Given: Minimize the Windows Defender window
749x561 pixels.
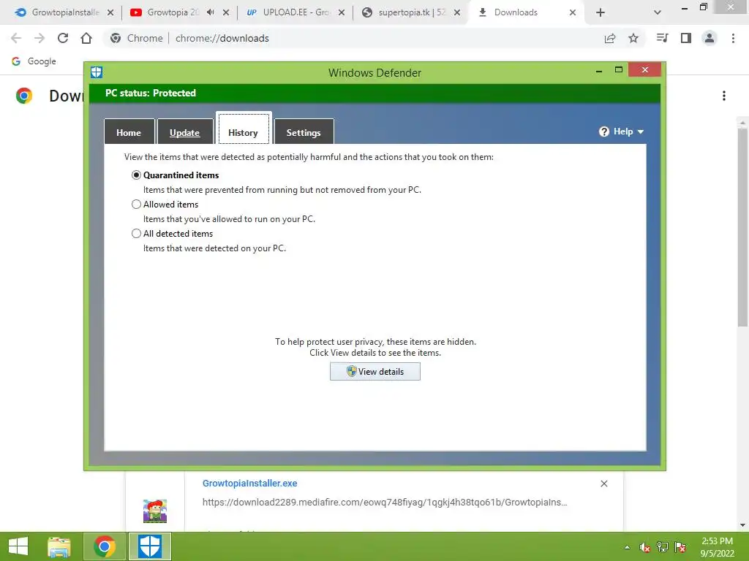Looking at the screenshot, I should tap(599, 71).
